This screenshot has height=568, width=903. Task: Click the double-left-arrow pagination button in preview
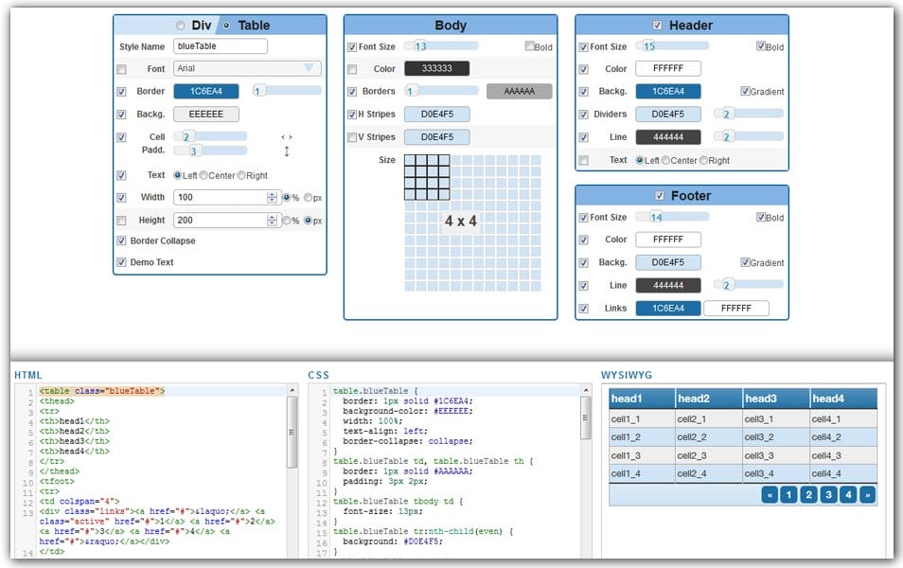[770, 495]
